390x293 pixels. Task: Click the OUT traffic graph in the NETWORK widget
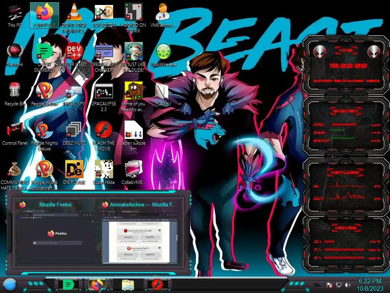click(346, 196)
